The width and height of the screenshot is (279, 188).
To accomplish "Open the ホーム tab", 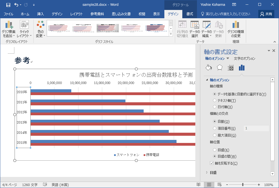I will 25,14.
